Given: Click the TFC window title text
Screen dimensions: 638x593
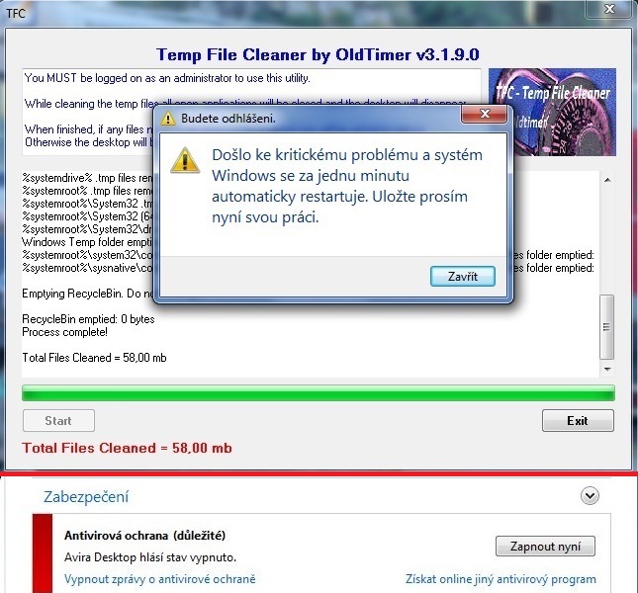Looking at the screenshot, I should [16, 14].
